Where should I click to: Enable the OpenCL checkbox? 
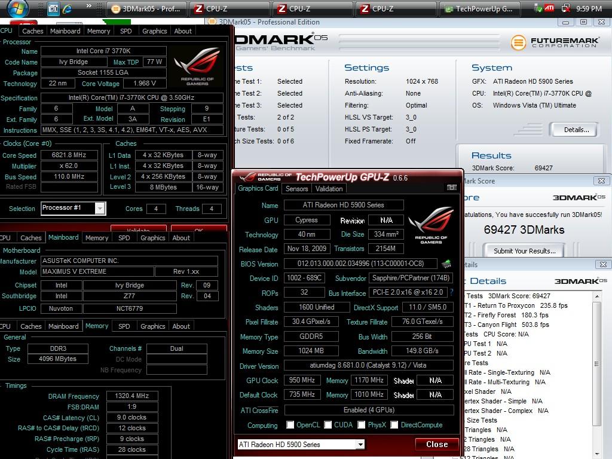290,425
